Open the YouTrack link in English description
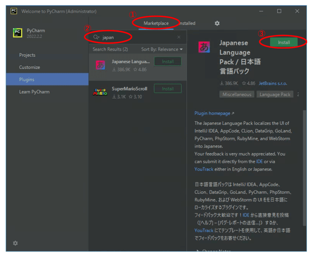 pos(204,169)
